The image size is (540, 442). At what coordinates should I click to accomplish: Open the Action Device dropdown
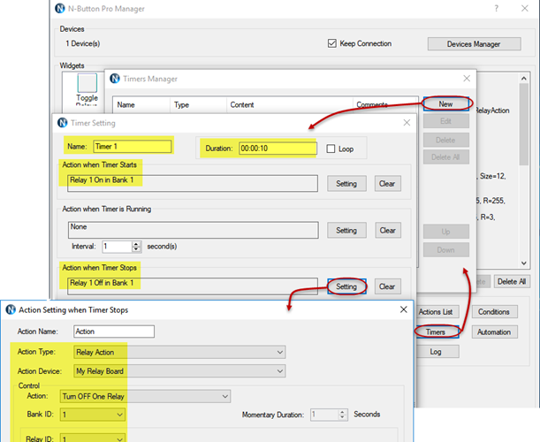click(179, 371)
